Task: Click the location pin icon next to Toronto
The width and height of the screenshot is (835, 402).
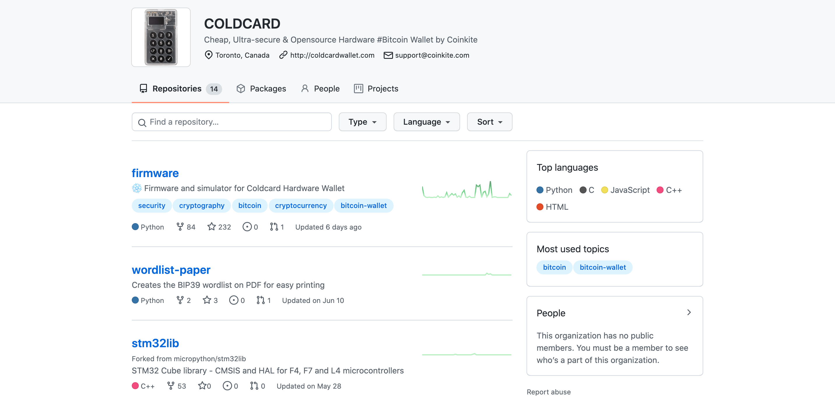Action: (208, 55)
